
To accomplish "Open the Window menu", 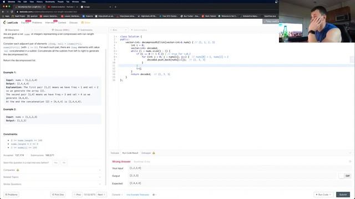I will (75, 2).
